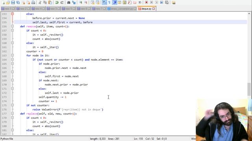Collapse if not counter fold line 175
Viewport: 252px width, 141px height.
(12, 105)
